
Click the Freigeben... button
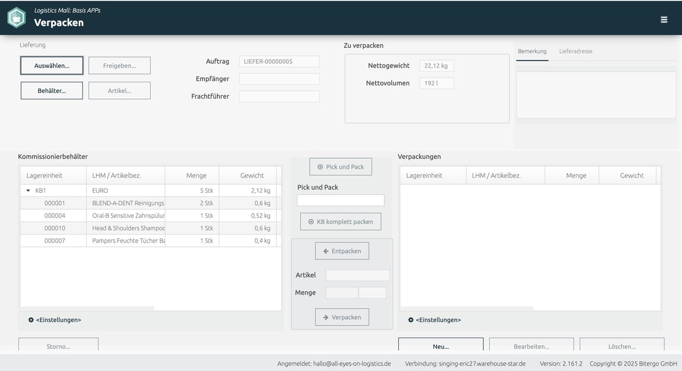point(119,65)
